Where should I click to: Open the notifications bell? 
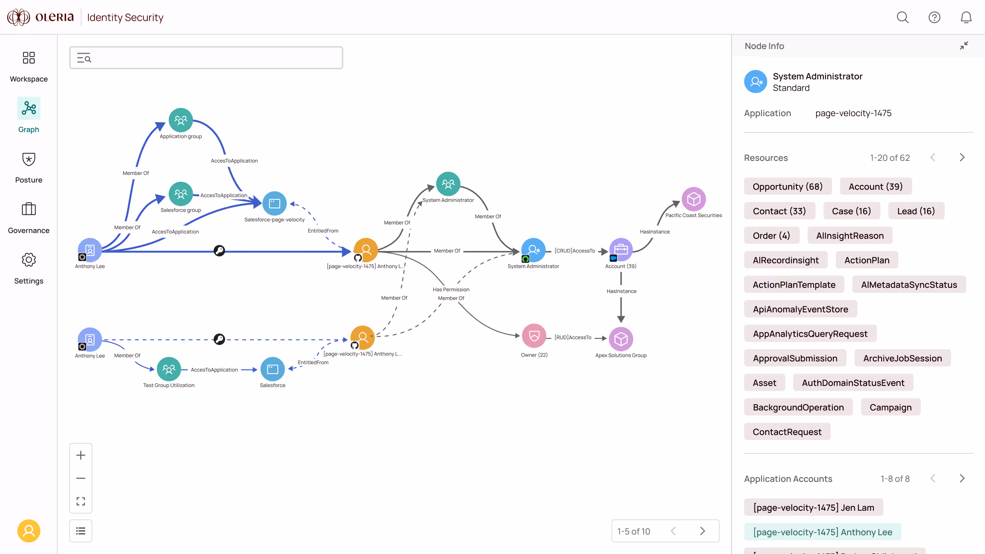point(966,17)
